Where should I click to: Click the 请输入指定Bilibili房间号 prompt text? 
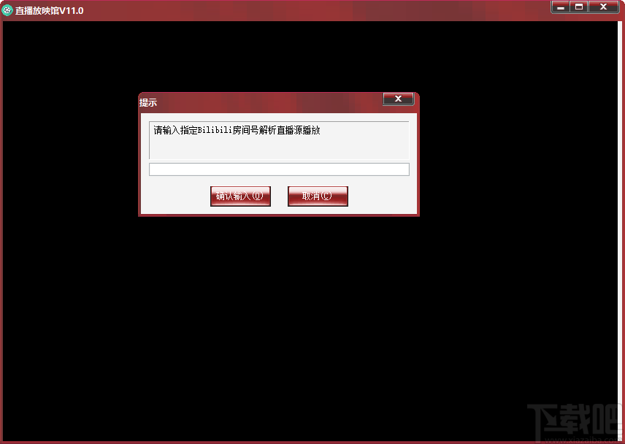click(x=237, y=131)
